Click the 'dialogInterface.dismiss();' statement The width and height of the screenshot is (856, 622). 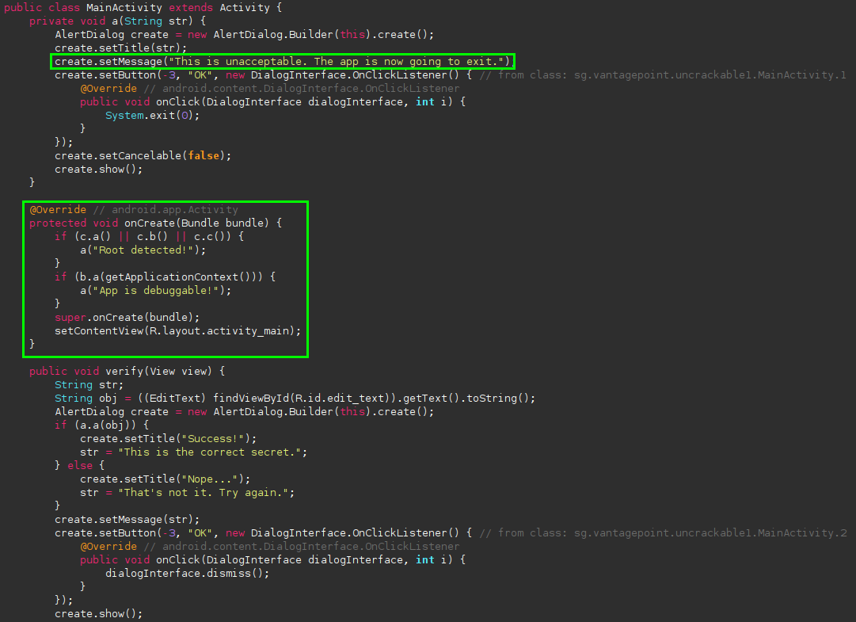coord(187,574)
